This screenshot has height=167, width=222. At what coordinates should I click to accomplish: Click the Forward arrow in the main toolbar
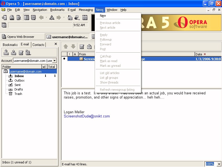click(59, 18)
